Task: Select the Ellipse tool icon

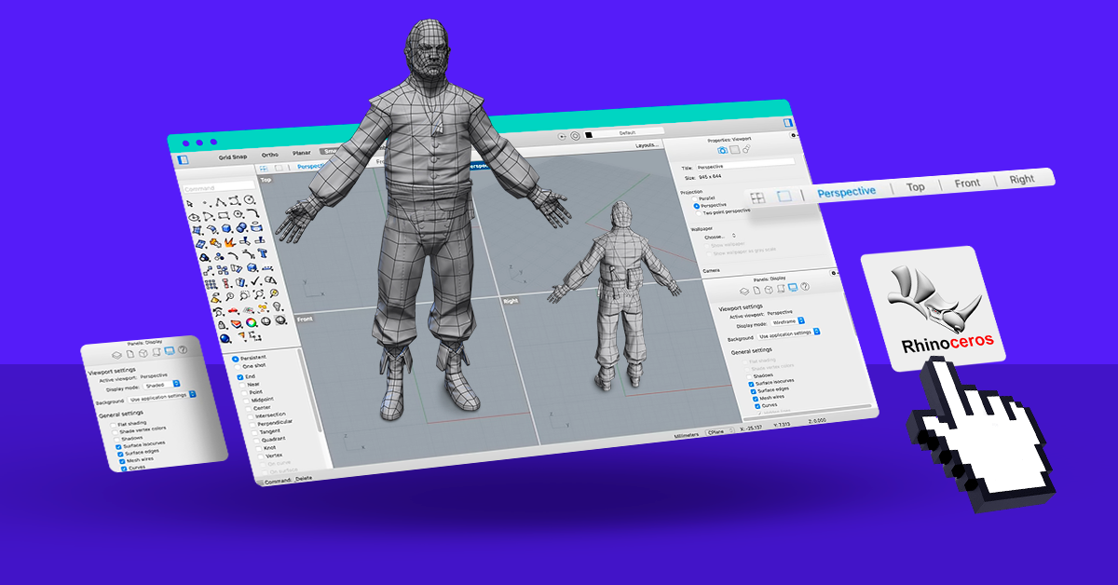Action: pos(194,217)
